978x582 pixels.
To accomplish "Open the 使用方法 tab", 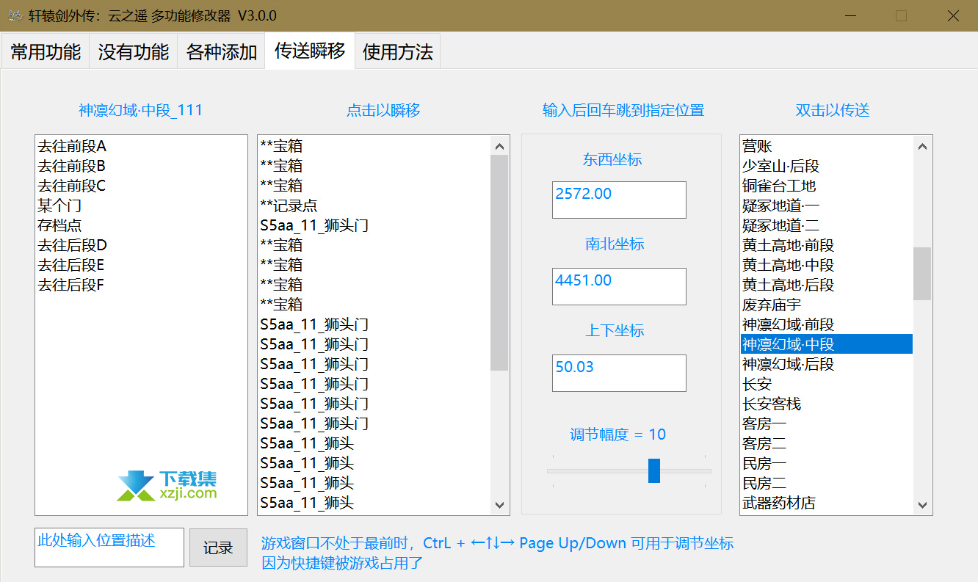I will 398,51.
